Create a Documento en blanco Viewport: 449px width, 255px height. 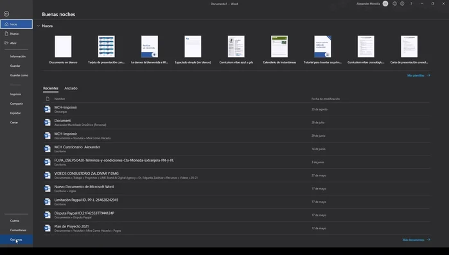[63, 49]
